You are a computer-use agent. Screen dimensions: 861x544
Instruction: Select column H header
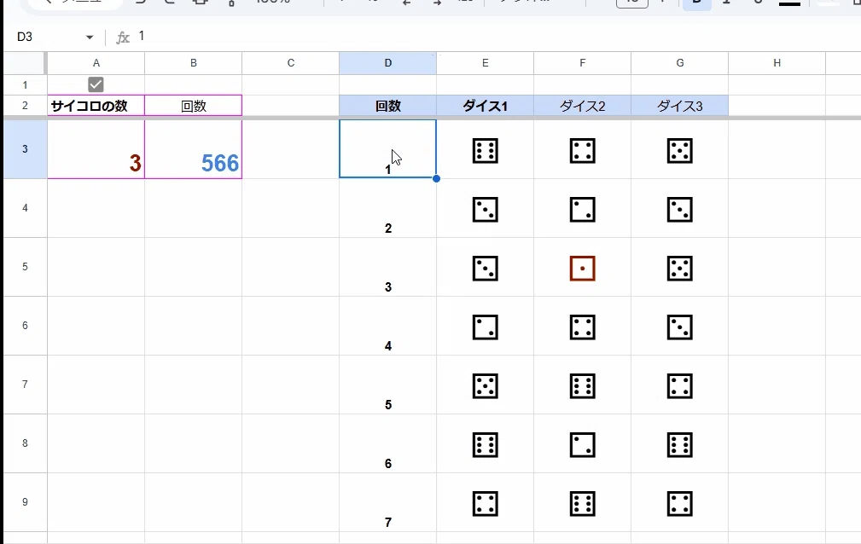(x=777, y=63)
